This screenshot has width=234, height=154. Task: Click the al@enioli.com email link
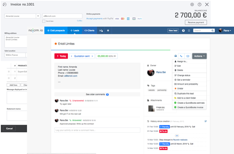coord(71,76)
